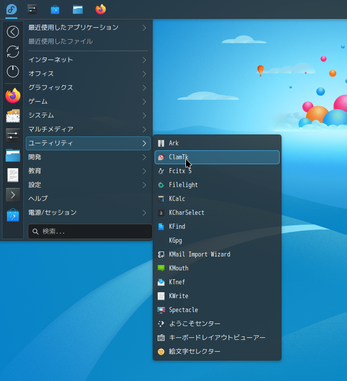Click the キーボードレイアウトビューアー keyboard icon
This screenshot has width=347, height=381.
[161, 338]
